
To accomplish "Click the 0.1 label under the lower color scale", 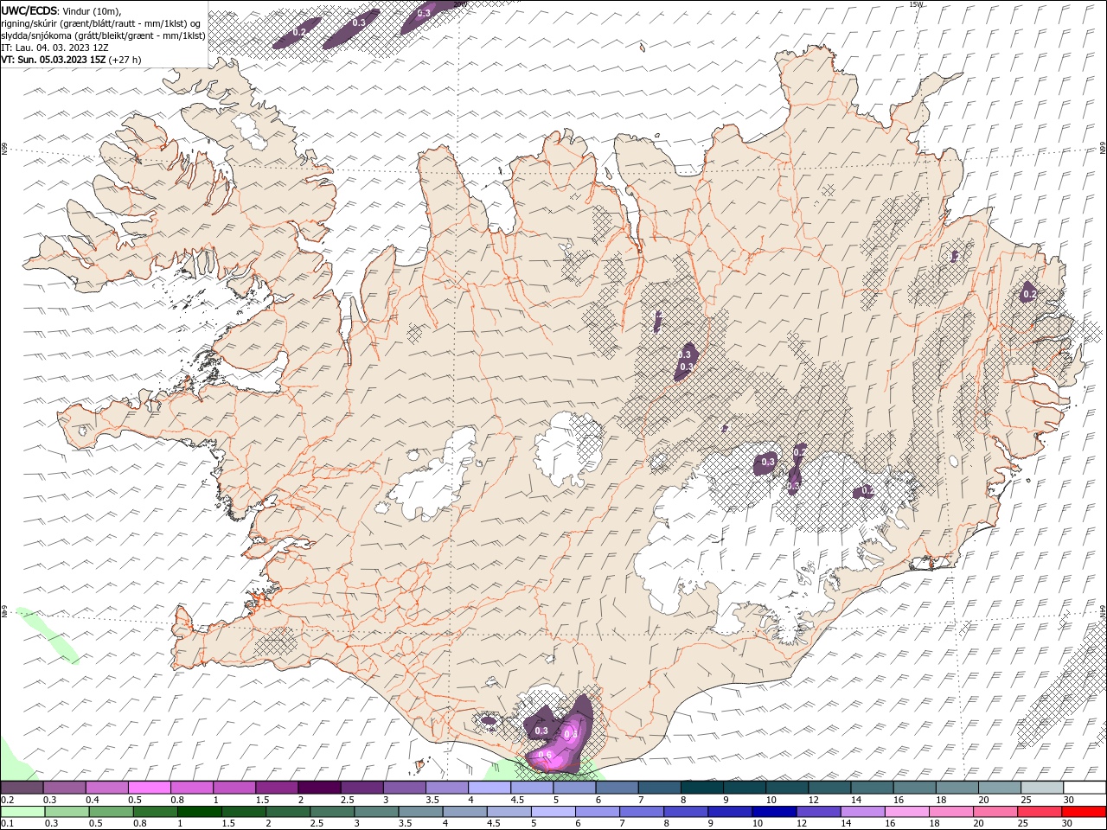I will (x=7, y=824).
